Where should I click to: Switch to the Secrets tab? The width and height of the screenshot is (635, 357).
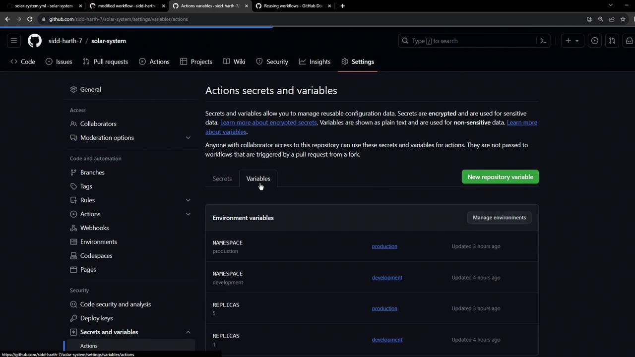coord(222,178)
